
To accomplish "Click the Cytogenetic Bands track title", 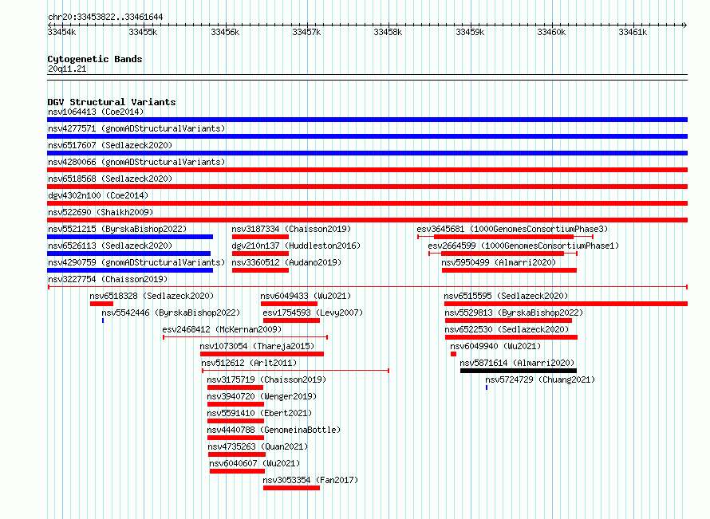I will coord(95,59).
